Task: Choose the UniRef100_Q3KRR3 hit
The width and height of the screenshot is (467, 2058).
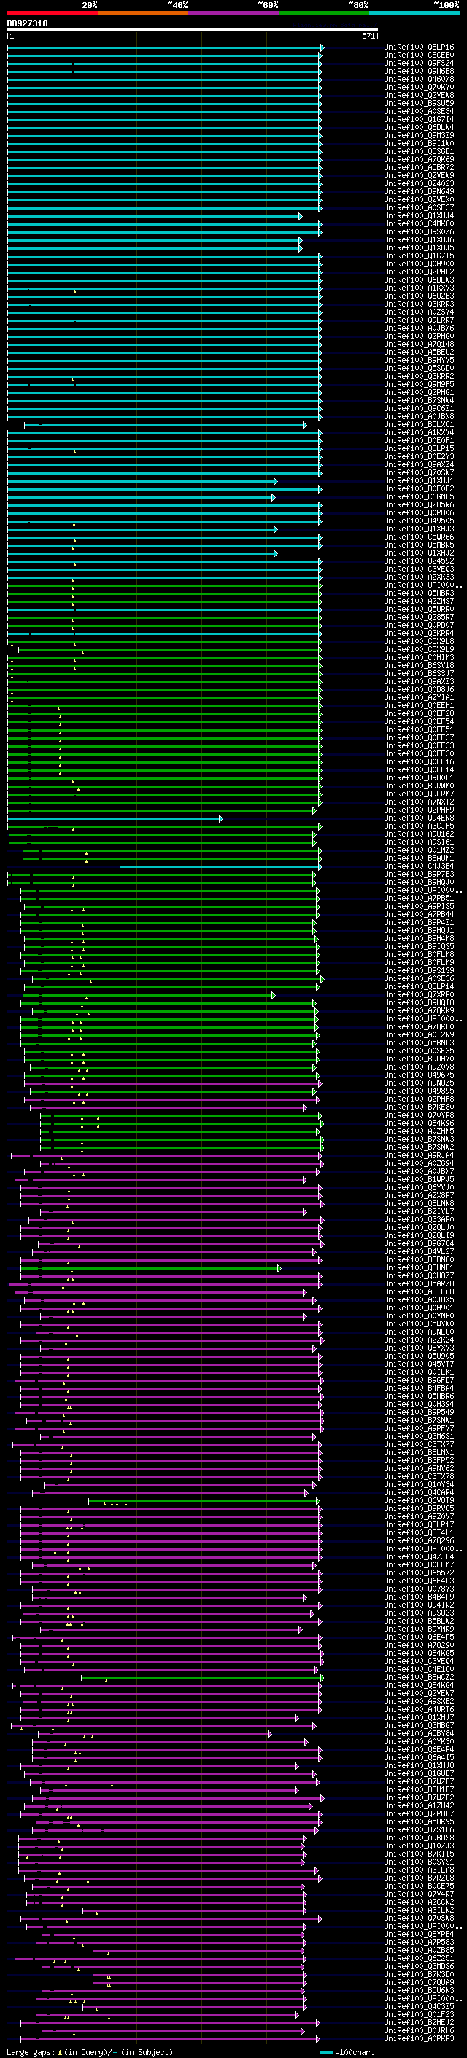Action: [419, 304]
